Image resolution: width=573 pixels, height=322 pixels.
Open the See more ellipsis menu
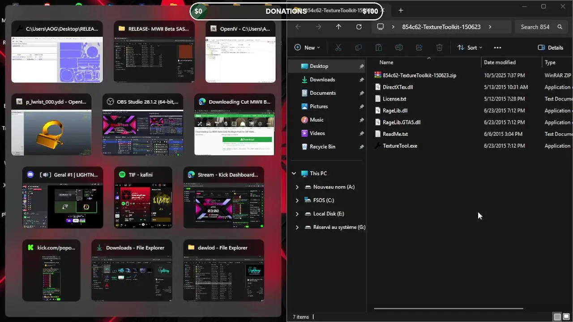497,47
